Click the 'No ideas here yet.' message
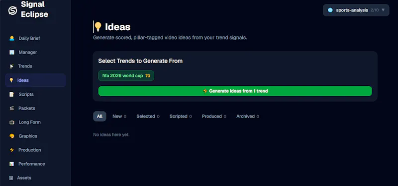 pos(111,134)
